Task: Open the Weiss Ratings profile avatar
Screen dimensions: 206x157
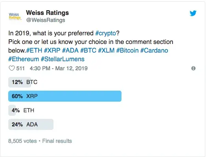Action: 15,16
